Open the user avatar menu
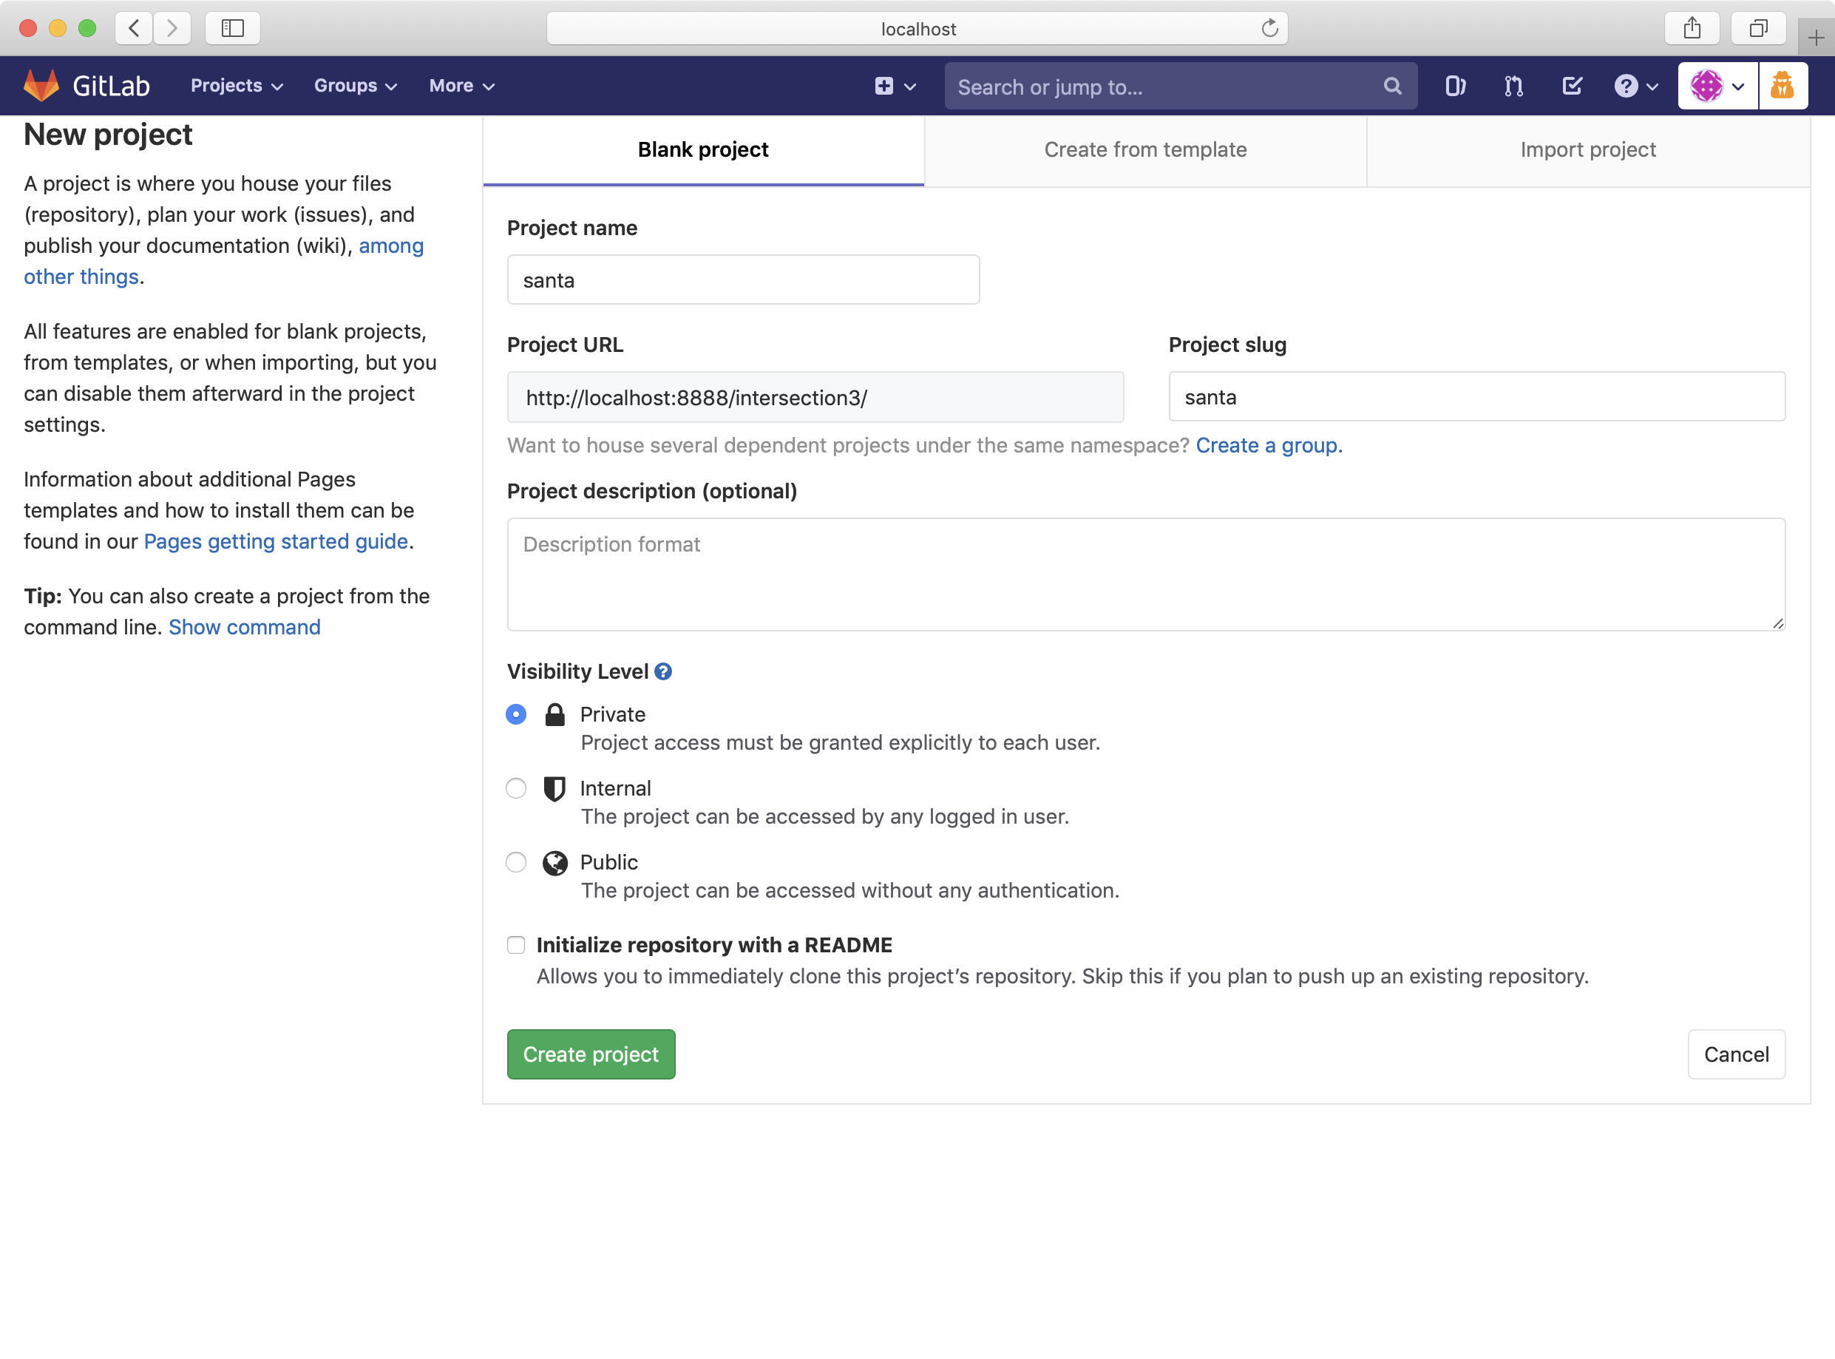The image size is (1835, 1359). click(x=1717, y=86)
